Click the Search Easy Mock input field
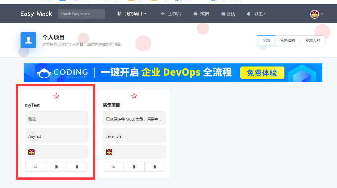337x188 pixels. pos(81,14)
